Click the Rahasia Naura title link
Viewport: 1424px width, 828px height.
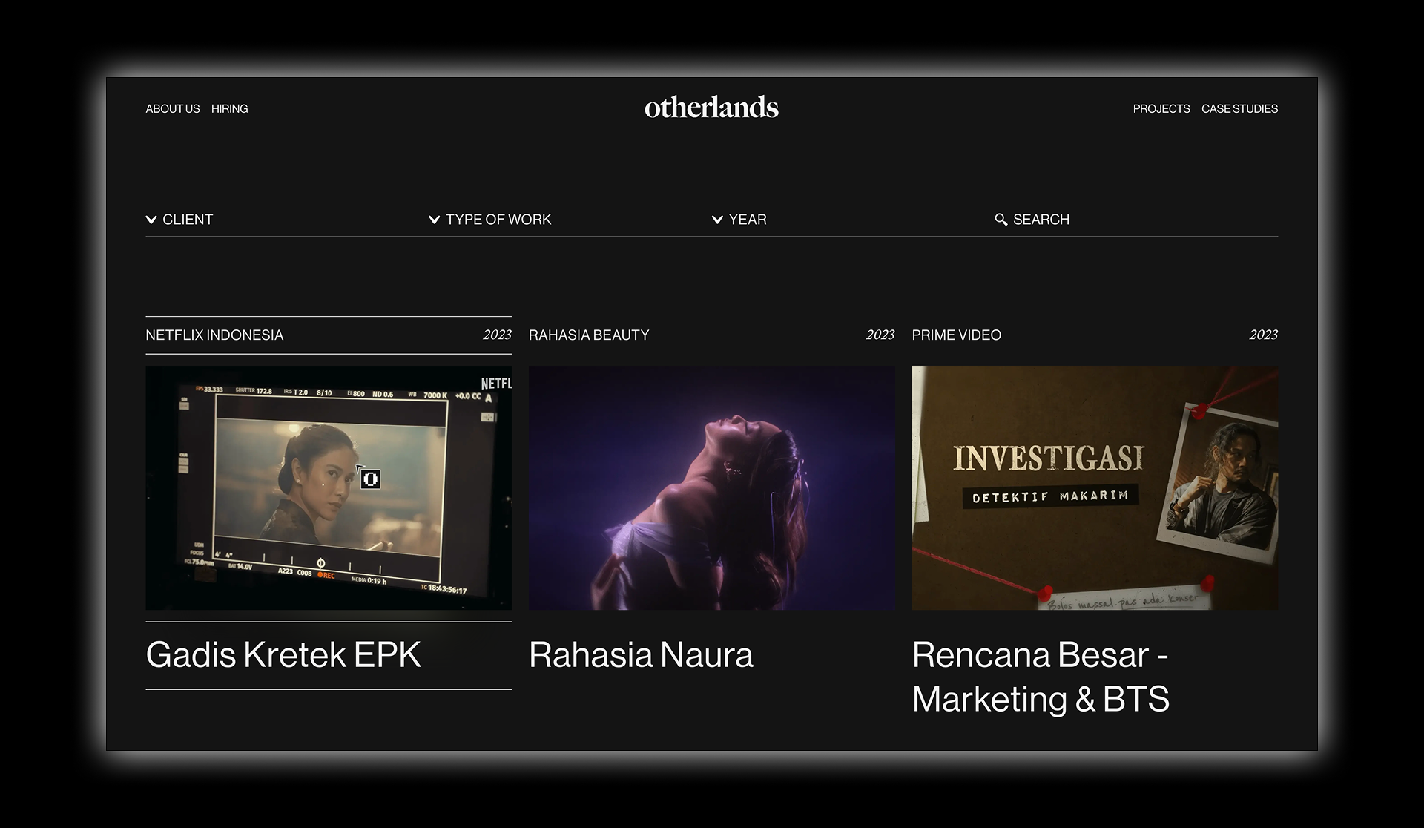(641, 655)
